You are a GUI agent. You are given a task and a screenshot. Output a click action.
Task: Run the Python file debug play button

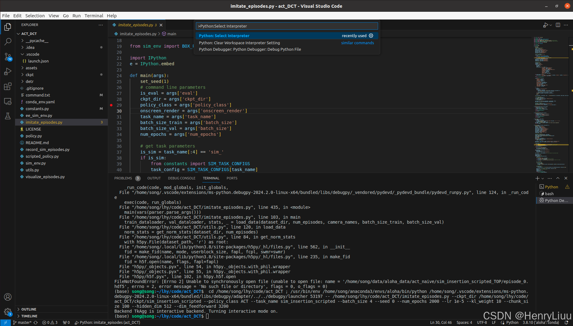click(x=545, y=25)
